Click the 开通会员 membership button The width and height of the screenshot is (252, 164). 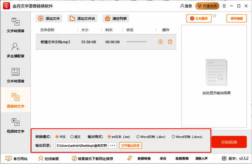point(207,6)
